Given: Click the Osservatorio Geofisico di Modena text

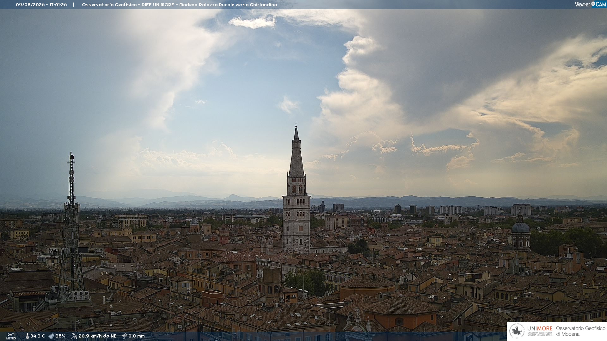Looking at the screenshot, I should 581,331.
